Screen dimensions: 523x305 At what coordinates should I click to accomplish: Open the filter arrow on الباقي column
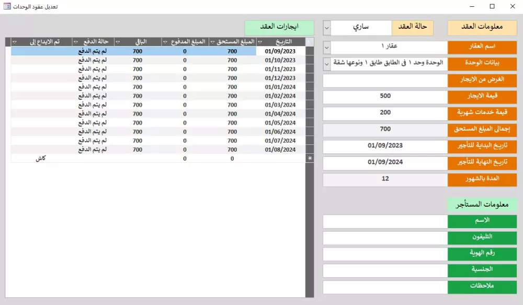coord(118,41)
